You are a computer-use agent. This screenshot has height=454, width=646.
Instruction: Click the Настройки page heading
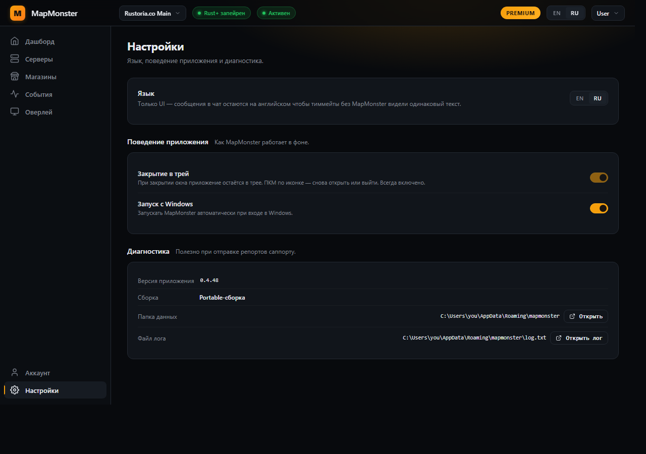coord(155,47)
